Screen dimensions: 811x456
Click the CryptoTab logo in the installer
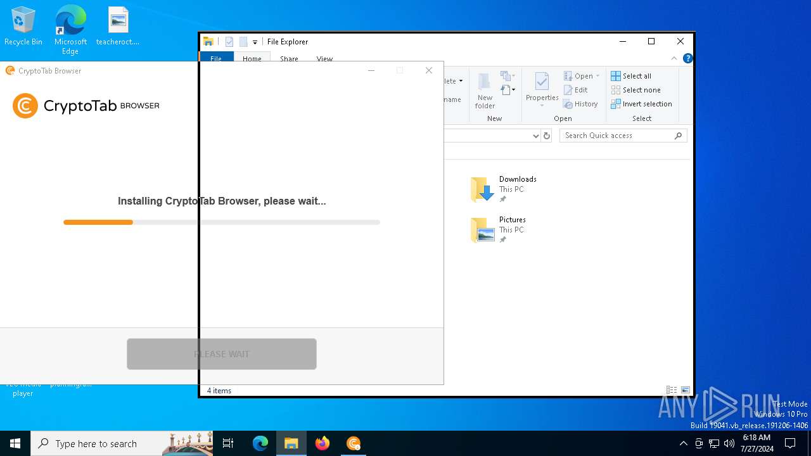click(x=86, y=106)
